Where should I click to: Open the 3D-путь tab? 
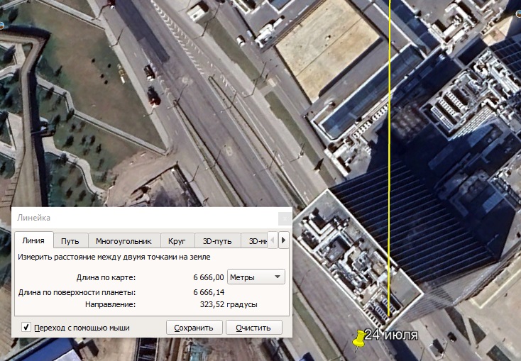click(x=217, y=241)
